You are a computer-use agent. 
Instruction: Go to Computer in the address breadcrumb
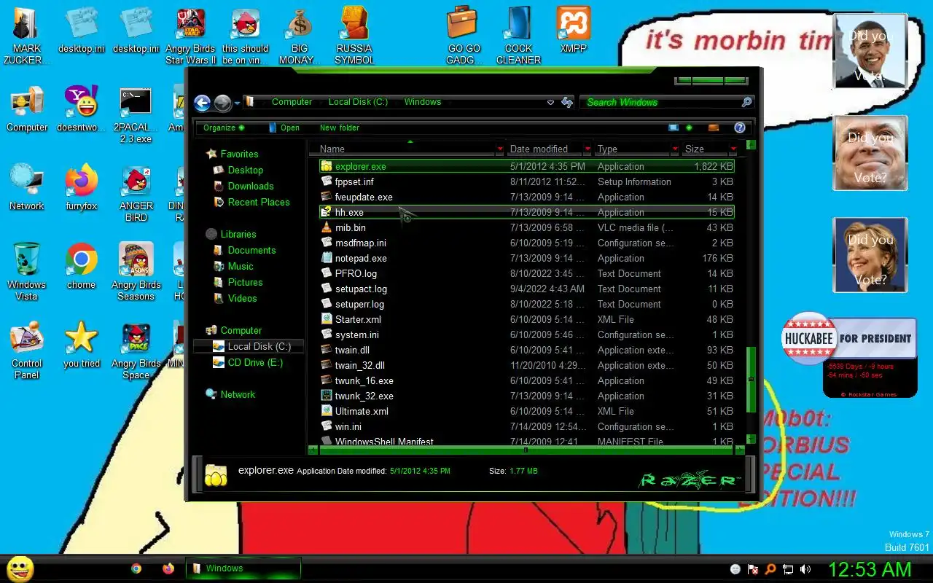click(x=292, y=102)
